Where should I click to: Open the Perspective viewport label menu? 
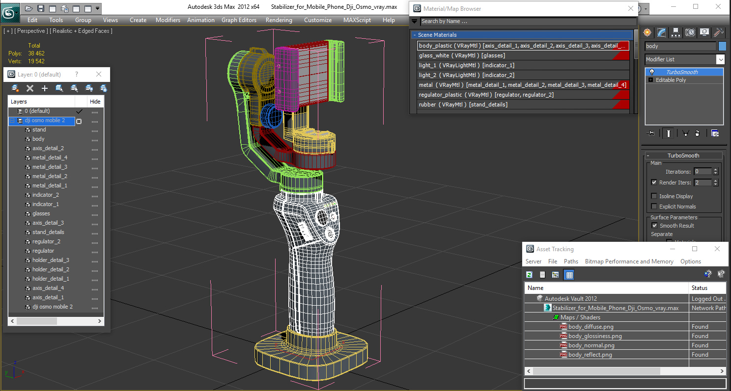tap(31, 31)
